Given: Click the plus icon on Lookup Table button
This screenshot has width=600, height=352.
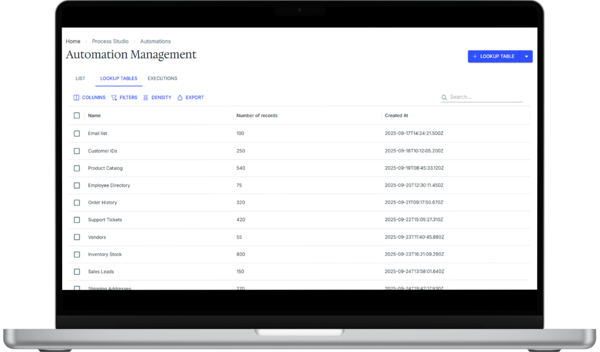Looking at the screenshot, I should [x=475, y=57].
